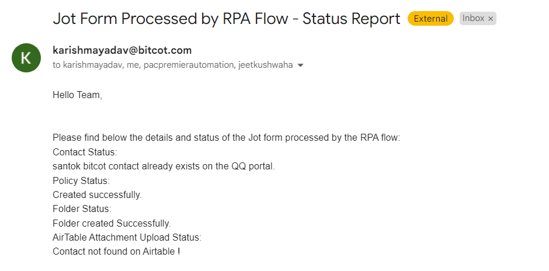Click the "Contact not found on Airtable !" message
549x271 pixels.
[116, 251]
